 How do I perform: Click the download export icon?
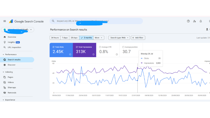[207, 29]
